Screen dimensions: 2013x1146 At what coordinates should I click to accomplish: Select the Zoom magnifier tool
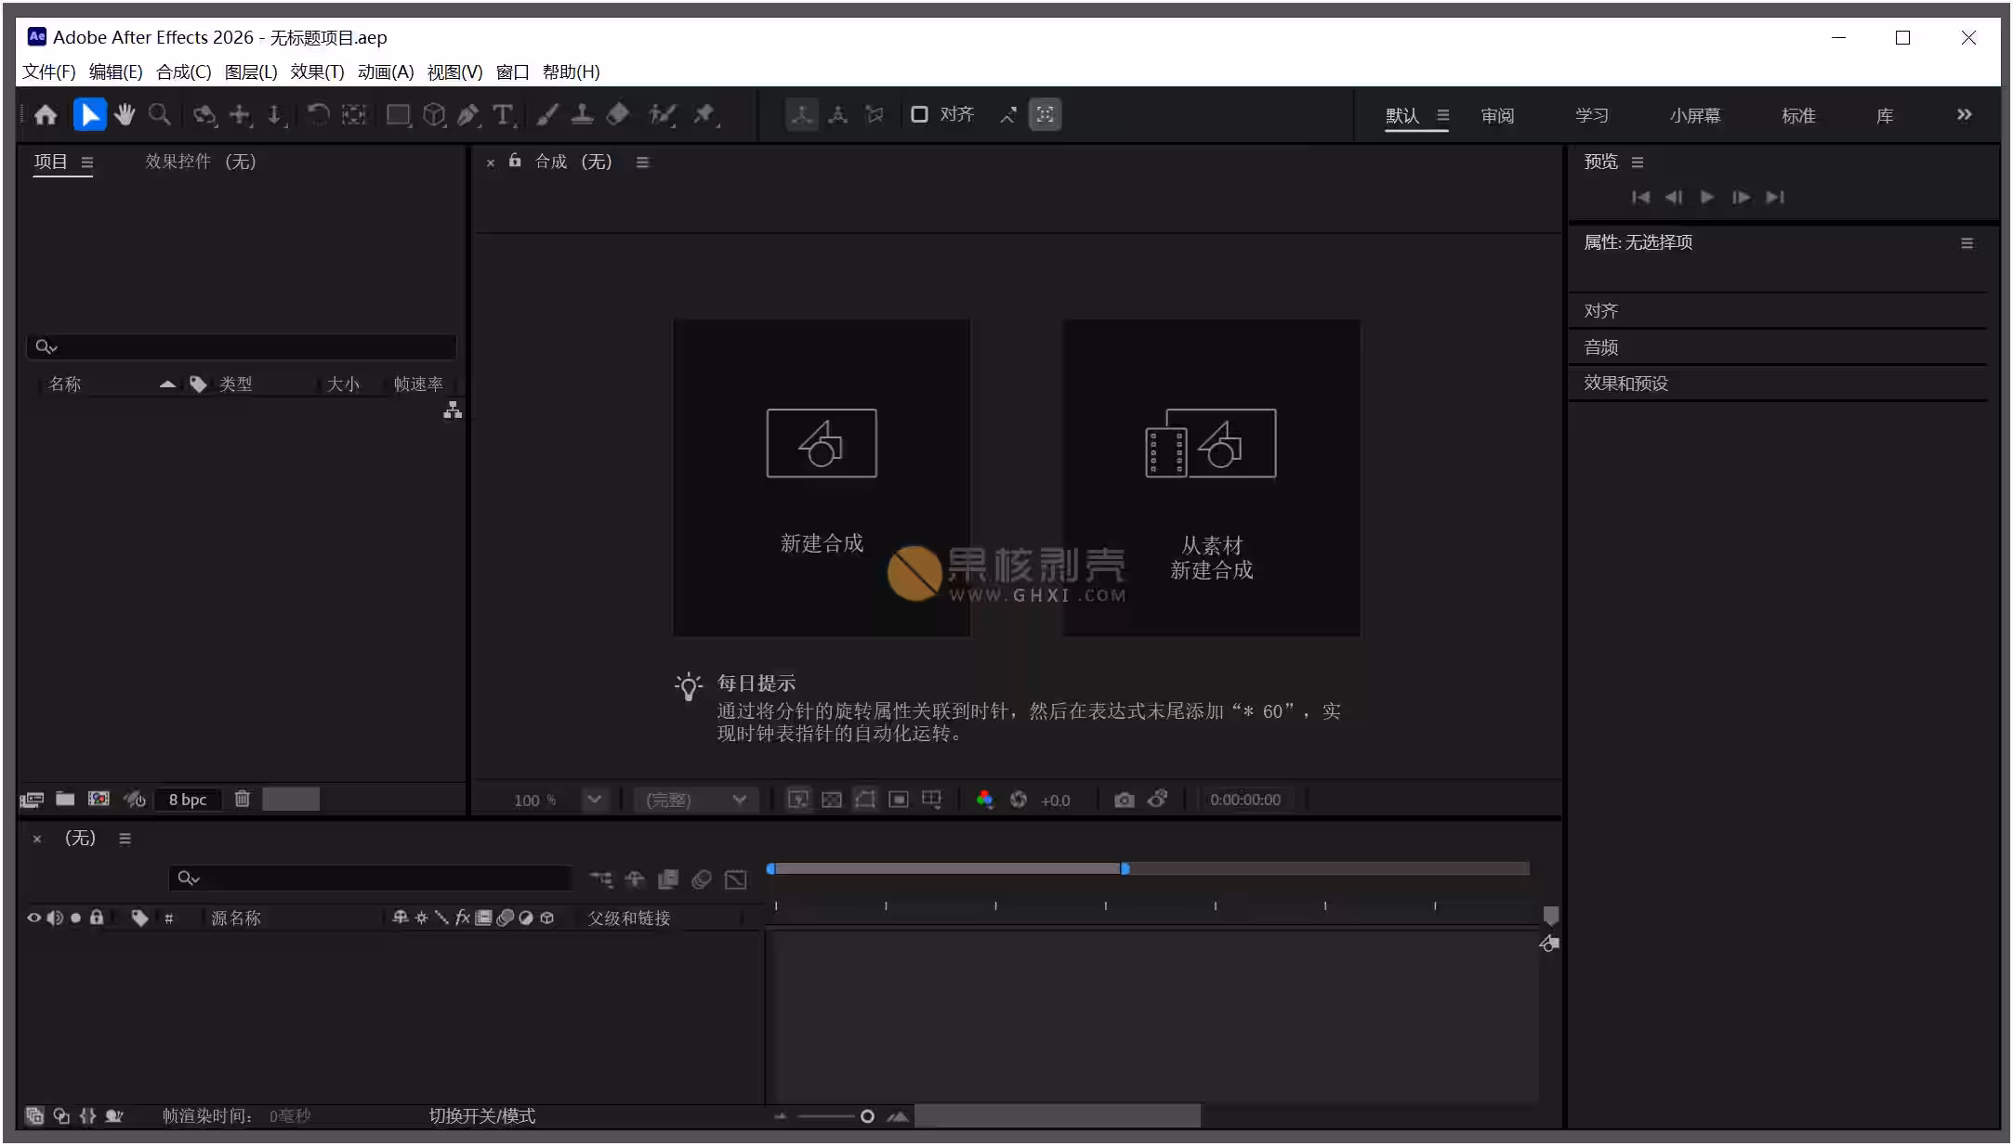160,115
